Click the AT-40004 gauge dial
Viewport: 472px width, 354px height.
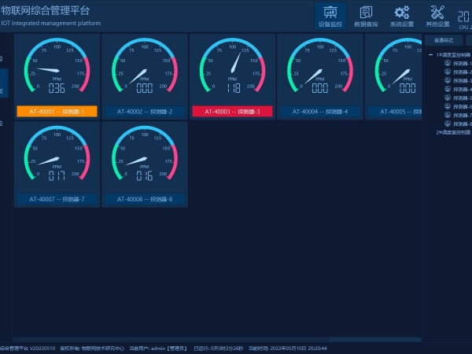click(319, 69)
